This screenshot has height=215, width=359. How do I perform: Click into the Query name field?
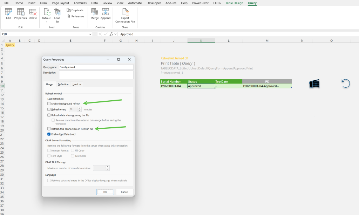point(96,67)
